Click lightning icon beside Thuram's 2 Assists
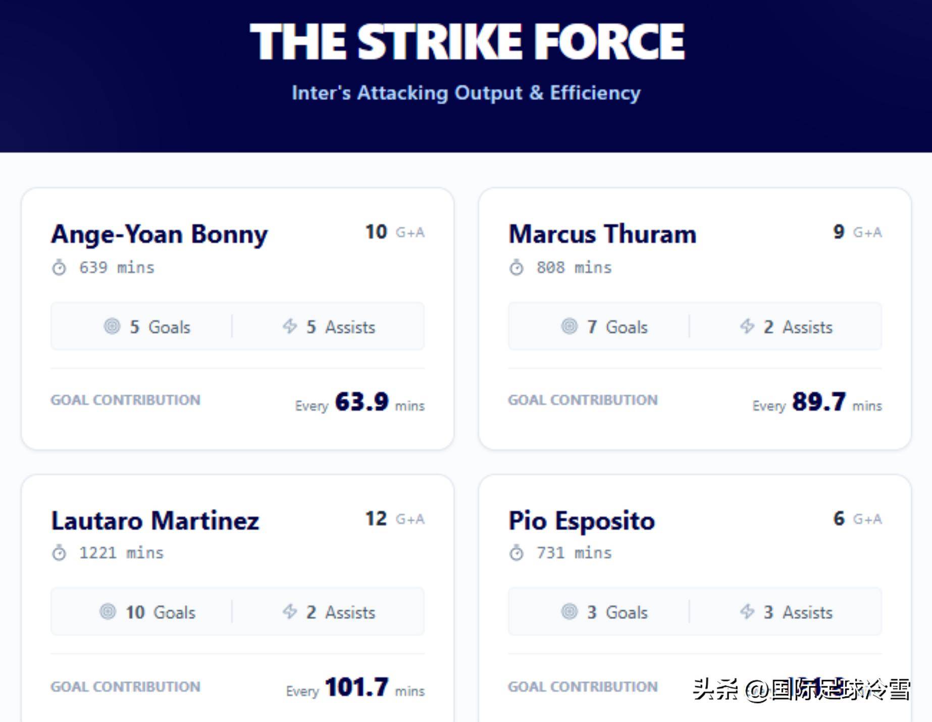This screenshot has height=722, width=932. (747, 326)
